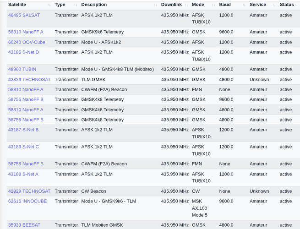Click 435.950 MHz downlink in INNOCUBE row

(x=175, y=201)
